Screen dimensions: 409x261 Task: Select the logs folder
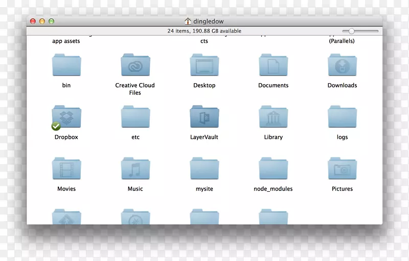click(x=343, y=117)
